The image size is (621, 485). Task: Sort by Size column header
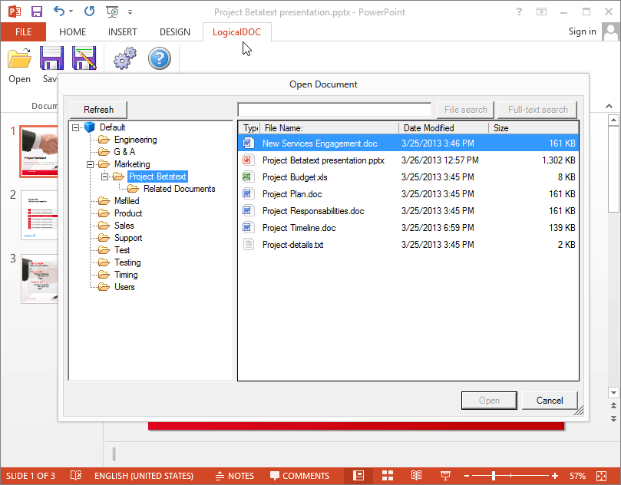click(x=533, y=128)
